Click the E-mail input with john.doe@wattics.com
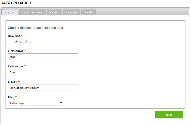Viewport: 191px width, 125px height. pos(43,88)
